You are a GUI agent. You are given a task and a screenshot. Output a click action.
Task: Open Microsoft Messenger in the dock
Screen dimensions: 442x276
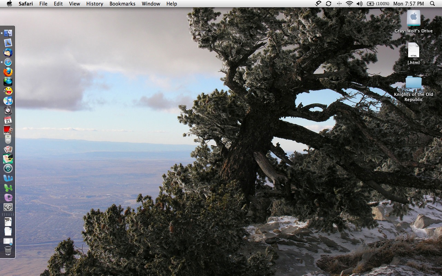[8, 81]
